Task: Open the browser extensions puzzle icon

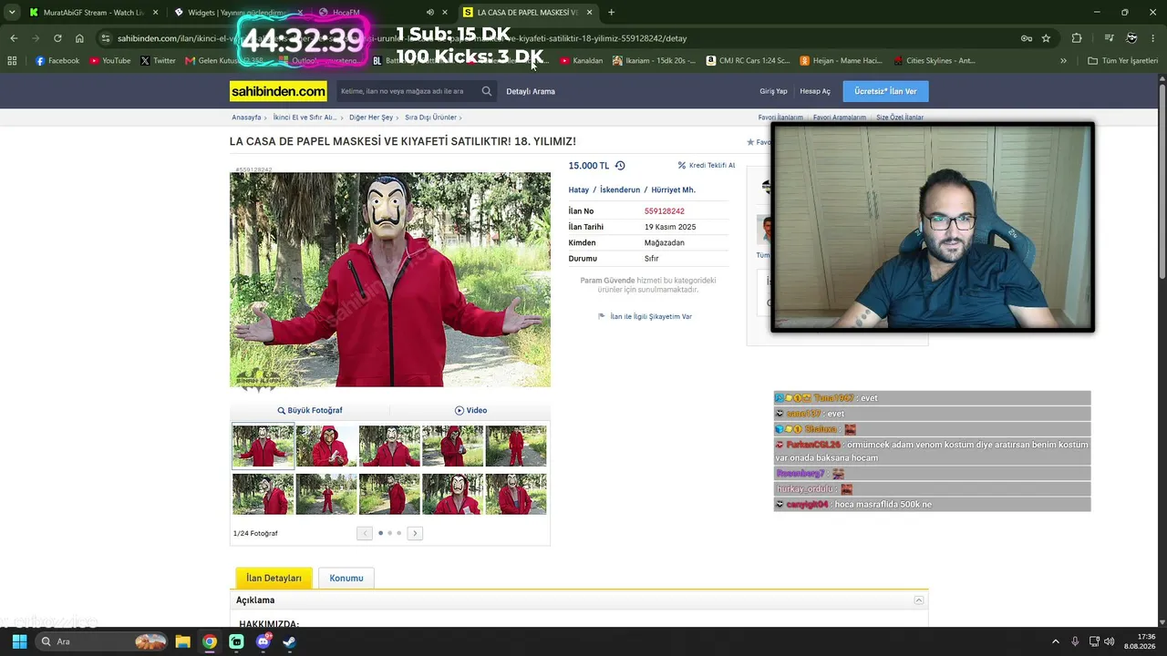Action: click(x=1077, y=38)
